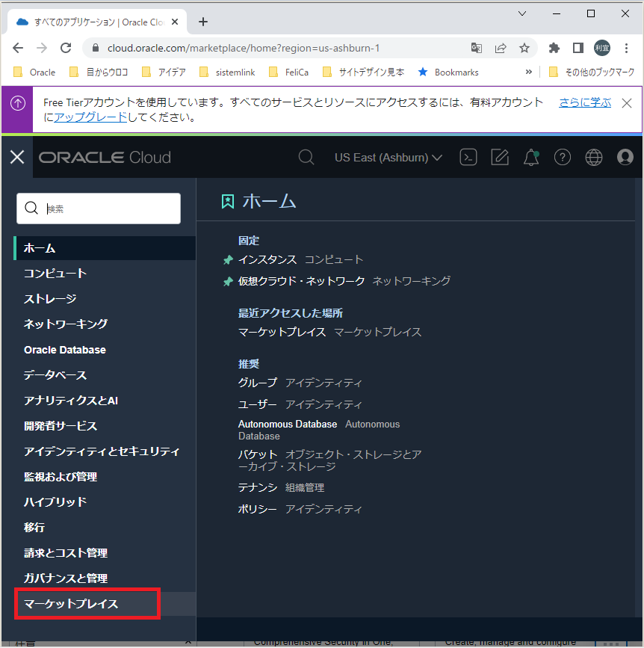Image resolution: width=644 pixels, height=648 pixels.
Task: Open recommended バケット link
Action: (x=257, y=454)
